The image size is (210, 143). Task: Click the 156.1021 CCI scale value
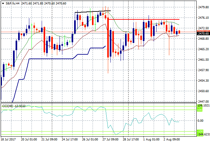[x=204, y=106]
